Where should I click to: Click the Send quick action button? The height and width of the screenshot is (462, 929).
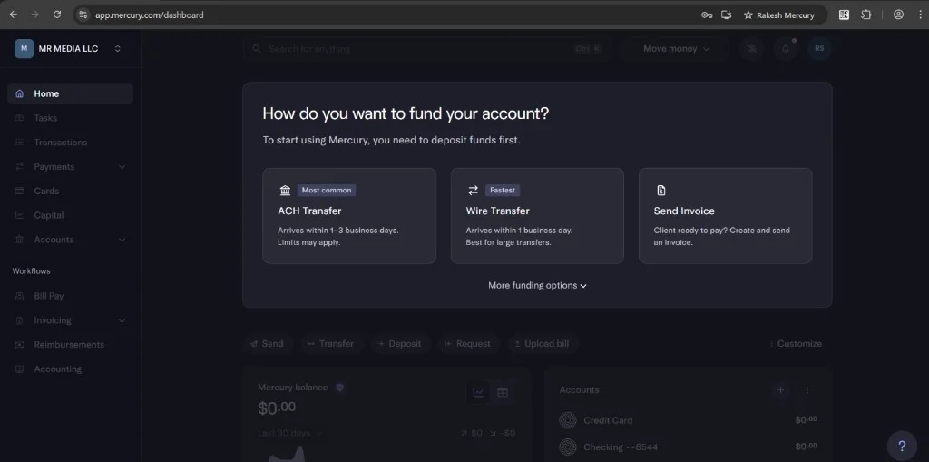[x=268, y=343]
